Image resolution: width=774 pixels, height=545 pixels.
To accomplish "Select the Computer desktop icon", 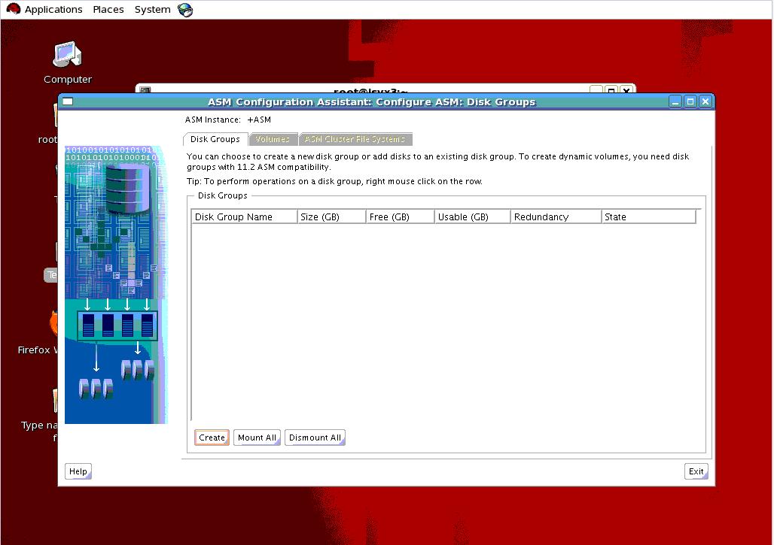I will pyautogui.click(x=68, y=62).
